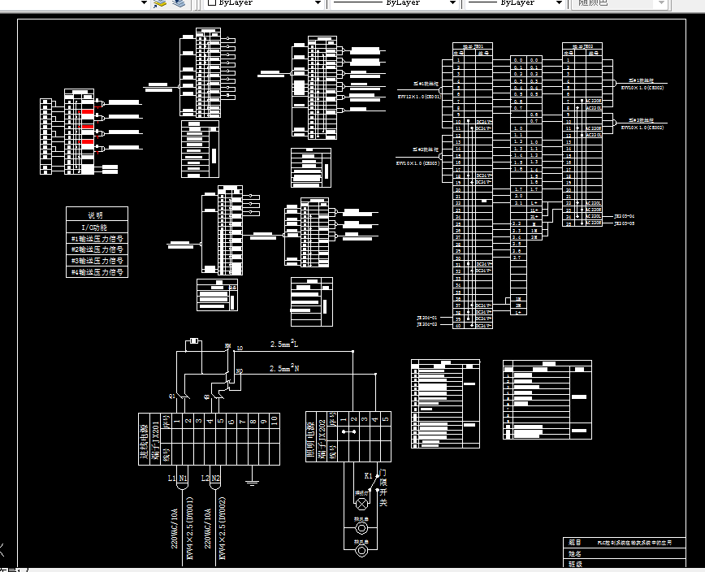
Task: Select the PLC控制系统 project title text
Action: (x=634, y=543)
